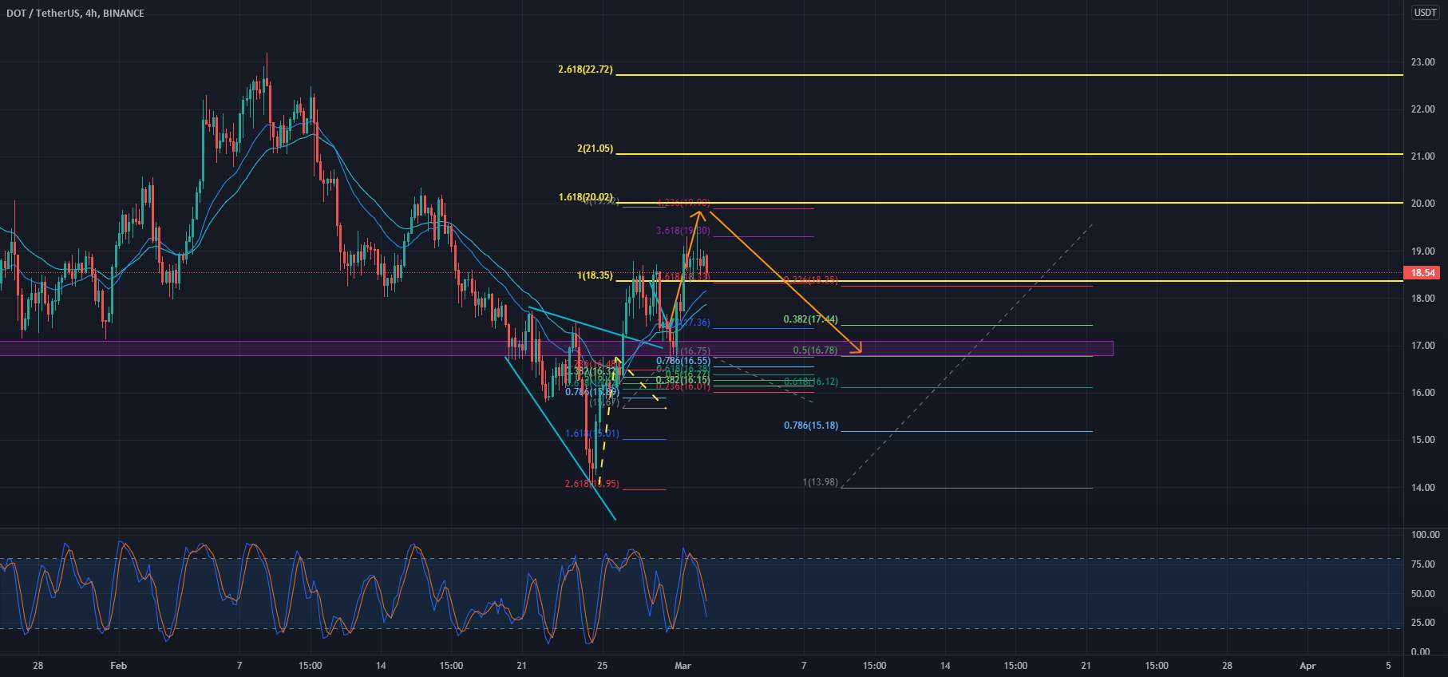Select the 2(21.05) Fibonacci label
Image resolution: width=1448 pixels, height=677 pixels.
click(x=595, y=148)
